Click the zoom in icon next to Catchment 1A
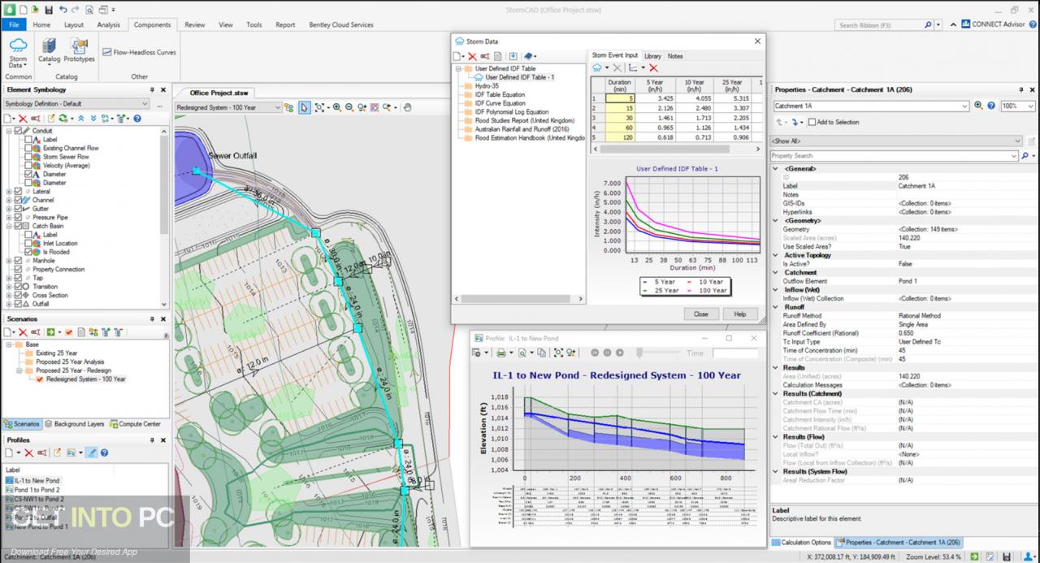This screenshot has width=1040, height=563. click(978, 106)
